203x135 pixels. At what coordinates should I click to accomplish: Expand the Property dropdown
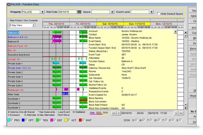(42, 12)
